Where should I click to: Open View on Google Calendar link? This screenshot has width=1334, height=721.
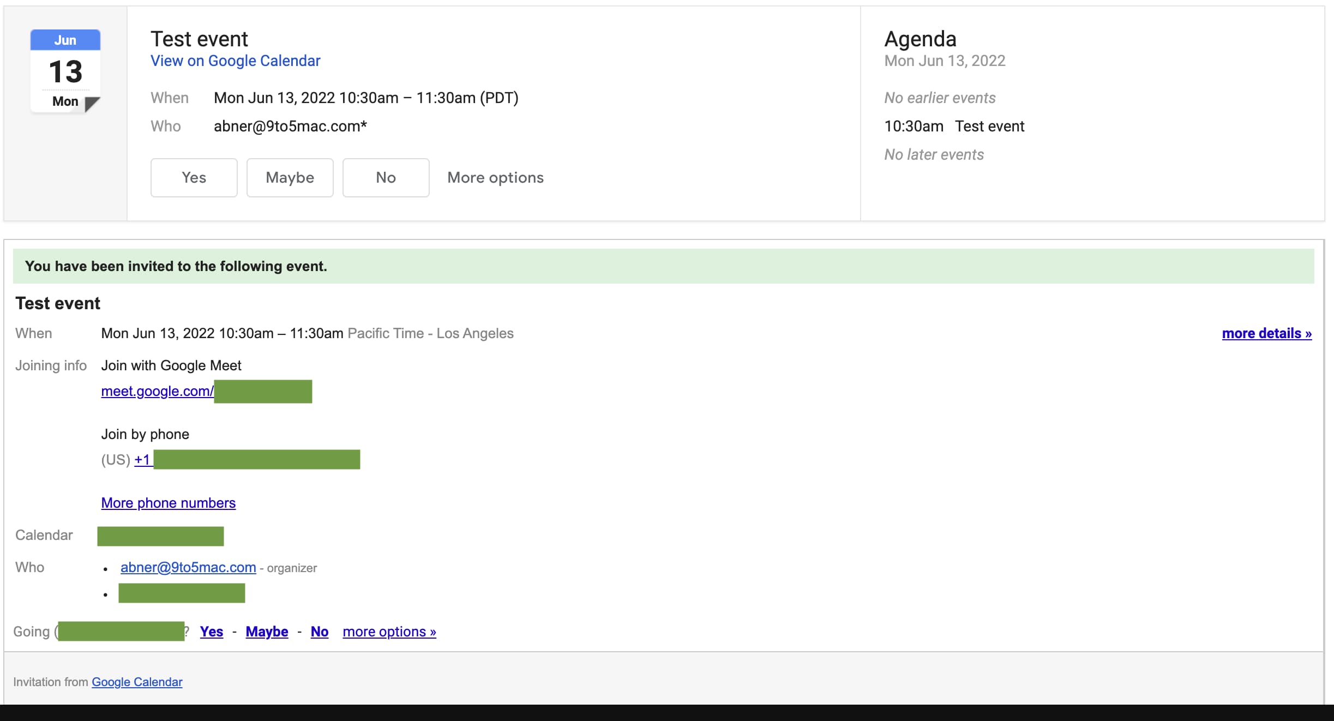[x=235, y=61]
